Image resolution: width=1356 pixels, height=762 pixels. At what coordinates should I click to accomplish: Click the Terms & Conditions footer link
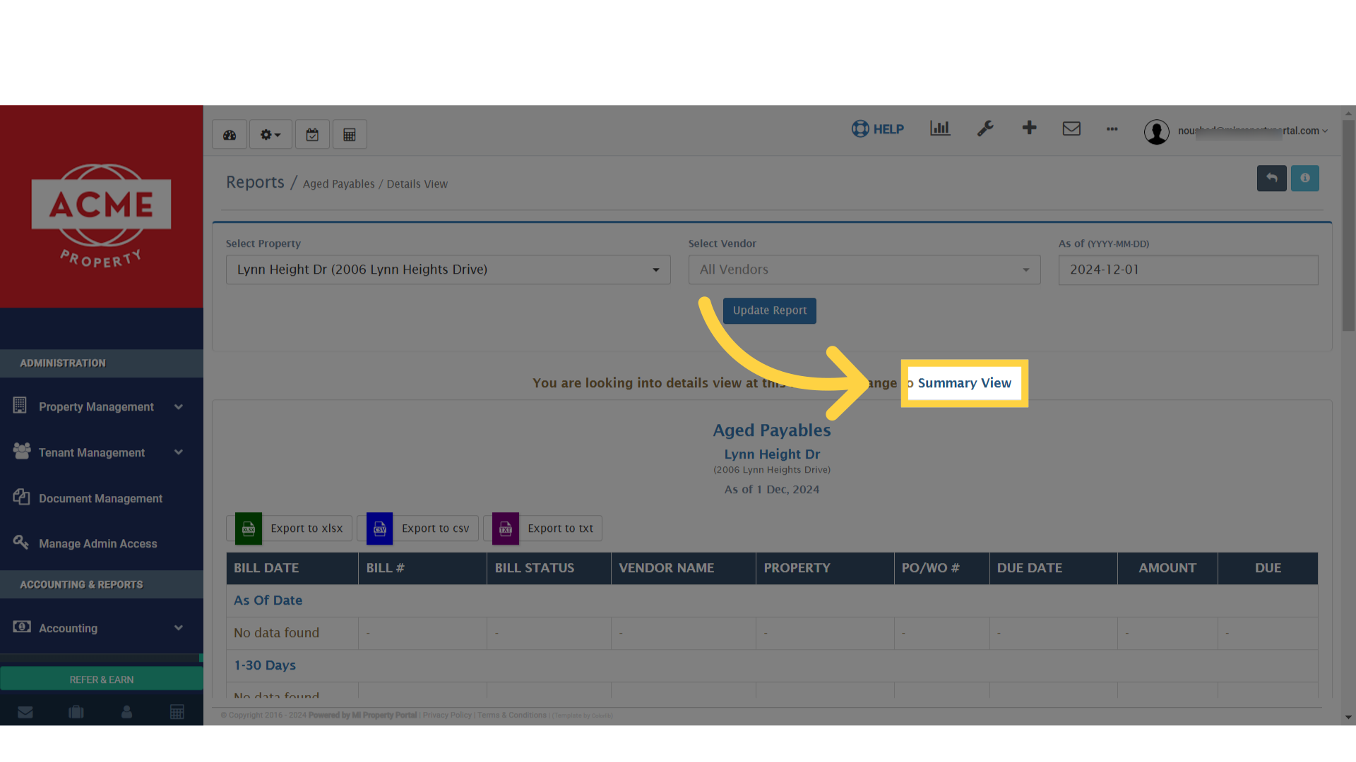coord(512,715)
